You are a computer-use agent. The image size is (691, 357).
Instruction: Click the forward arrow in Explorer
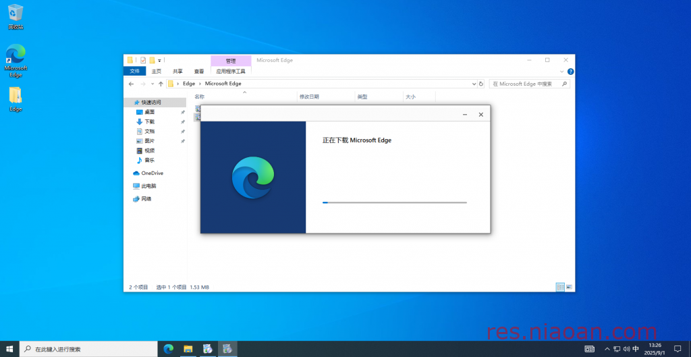pos(143,84)
